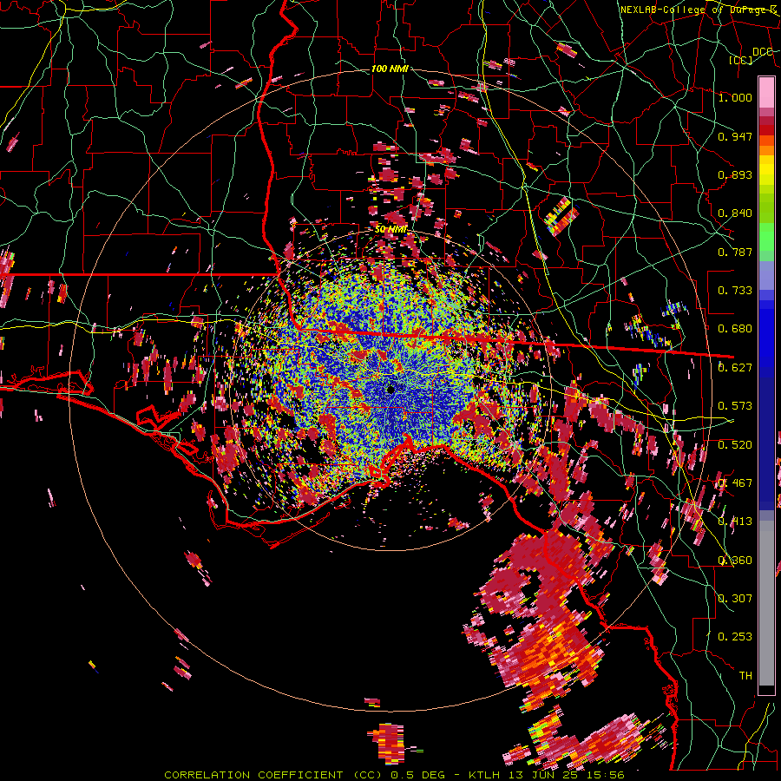
Task: Select the 0.253 scale value
Action: coord(735,637)
